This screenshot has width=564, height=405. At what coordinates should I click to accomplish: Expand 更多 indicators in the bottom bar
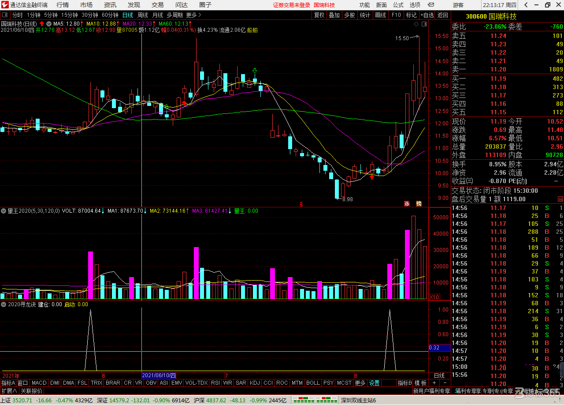pos(360,383)
